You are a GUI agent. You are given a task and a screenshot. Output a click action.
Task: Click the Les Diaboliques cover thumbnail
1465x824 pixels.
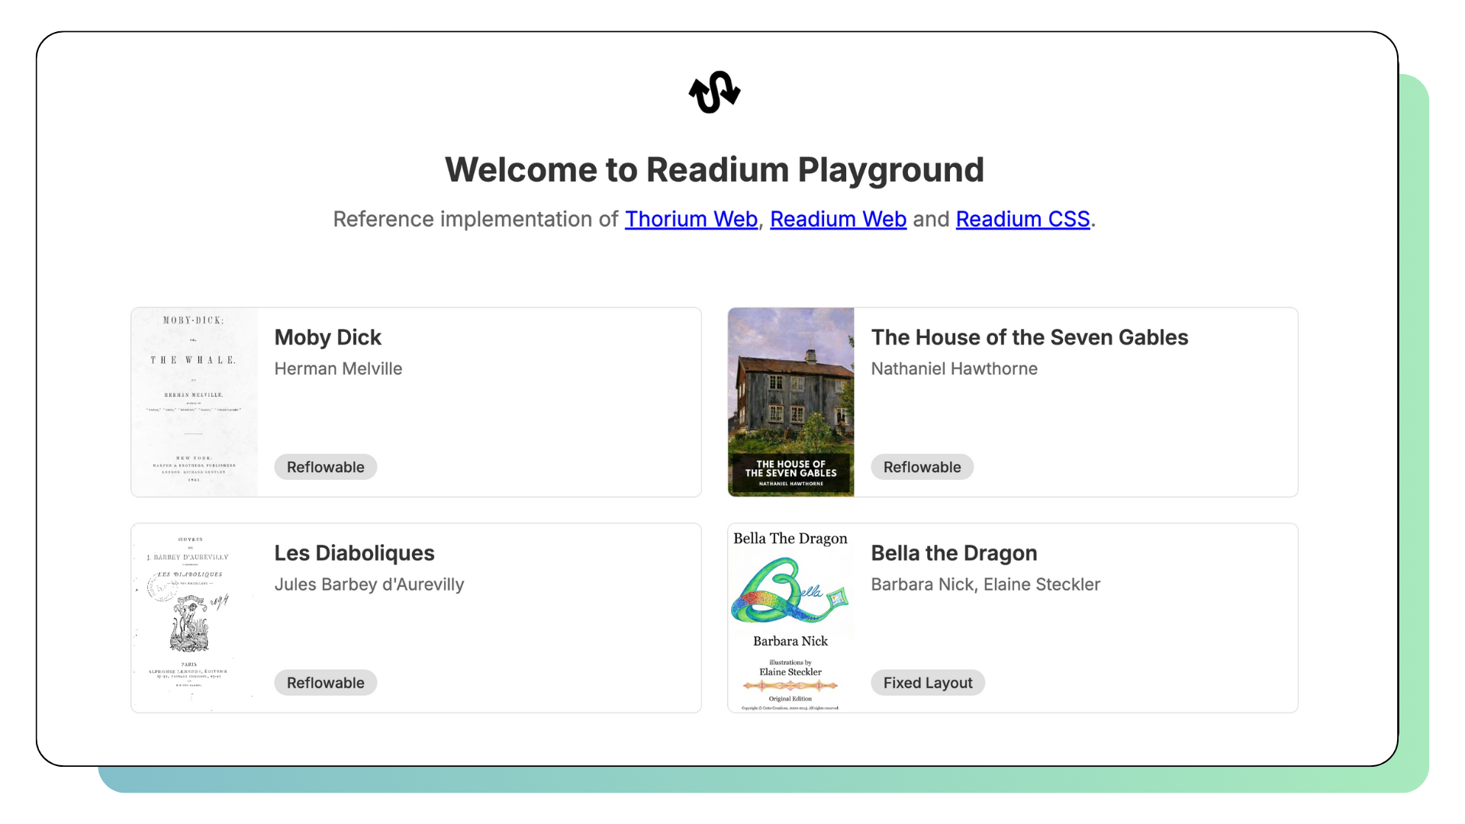tap(195, 618)
